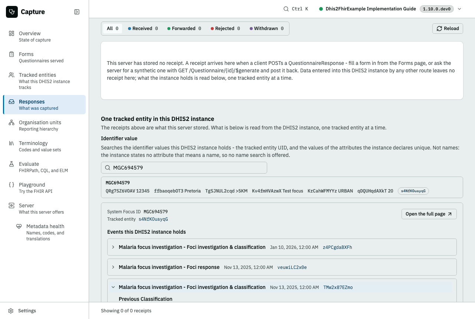Click the Terminology books icon
Viewport: 475px width, 319px height.
[x=12, y=143]
